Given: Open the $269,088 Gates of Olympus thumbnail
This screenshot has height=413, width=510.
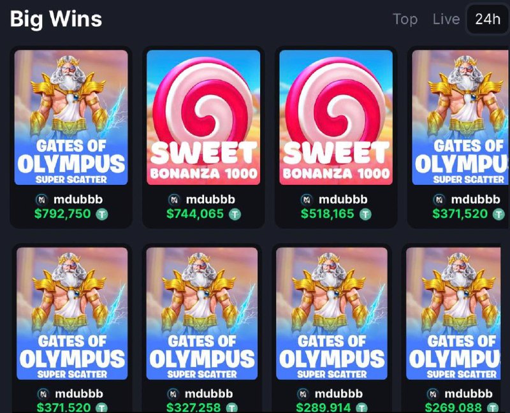Looking at the screenshot, I should [x=453, y=314].
